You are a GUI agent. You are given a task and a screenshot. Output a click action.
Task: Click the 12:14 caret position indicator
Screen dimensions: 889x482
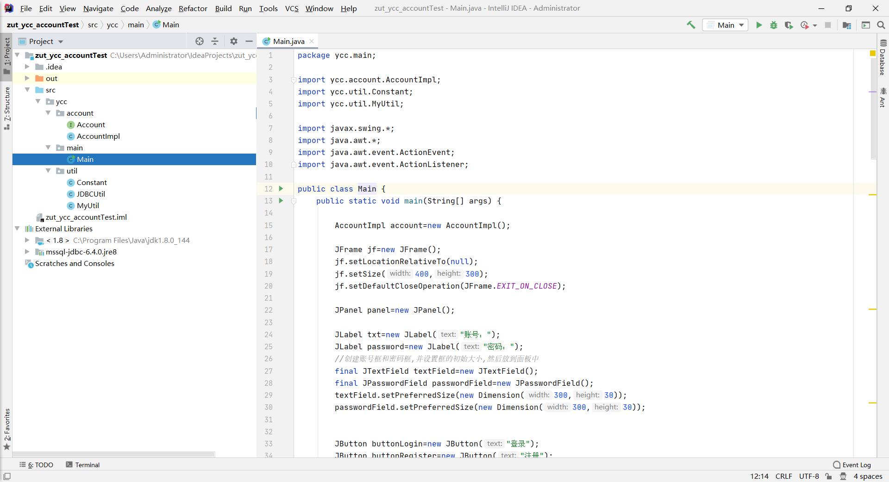pos(759,476)
